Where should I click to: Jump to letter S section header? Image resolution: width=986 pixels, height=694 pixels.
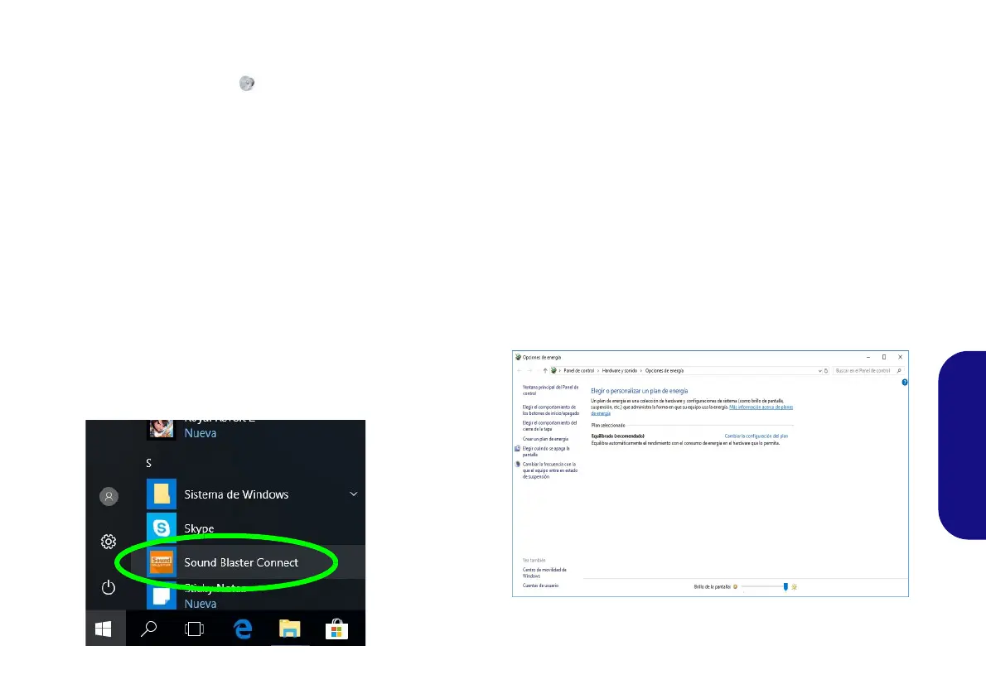(149, 463)
